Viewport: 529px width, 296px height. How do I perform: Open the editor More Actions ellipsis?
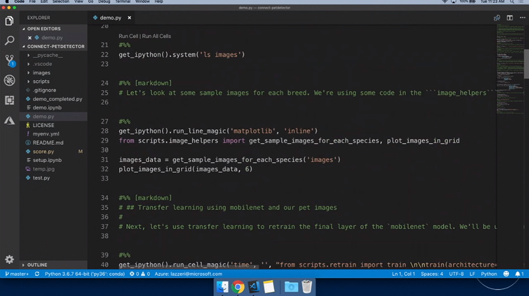coord(522,18)
